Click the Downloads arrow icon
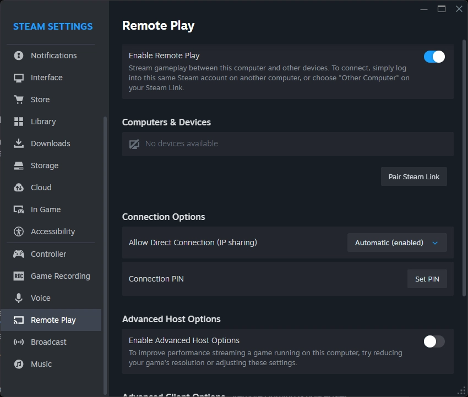The width and height of the screenshot is (468, 397). tap(19, 144)
